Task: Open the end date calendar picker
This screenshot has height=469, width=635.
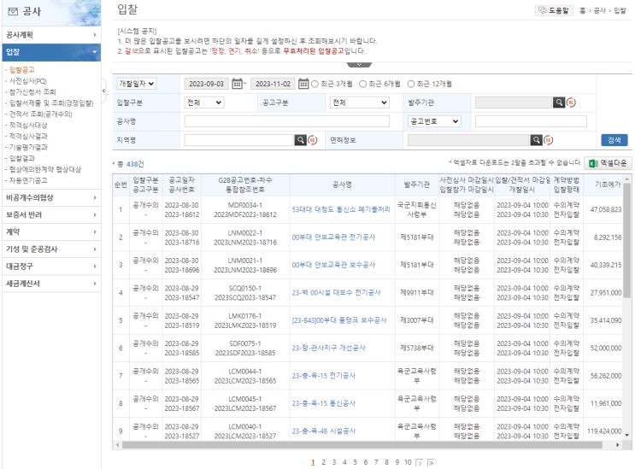Action: [303, 84]
